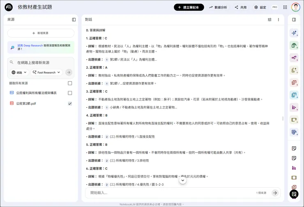Toggle the 選取所有來源 checkbox

click(x=70, y=83)
